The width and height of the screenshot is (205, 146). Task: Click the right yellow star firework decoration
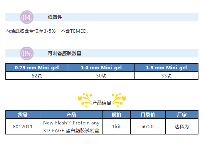(x=119, y=100)
